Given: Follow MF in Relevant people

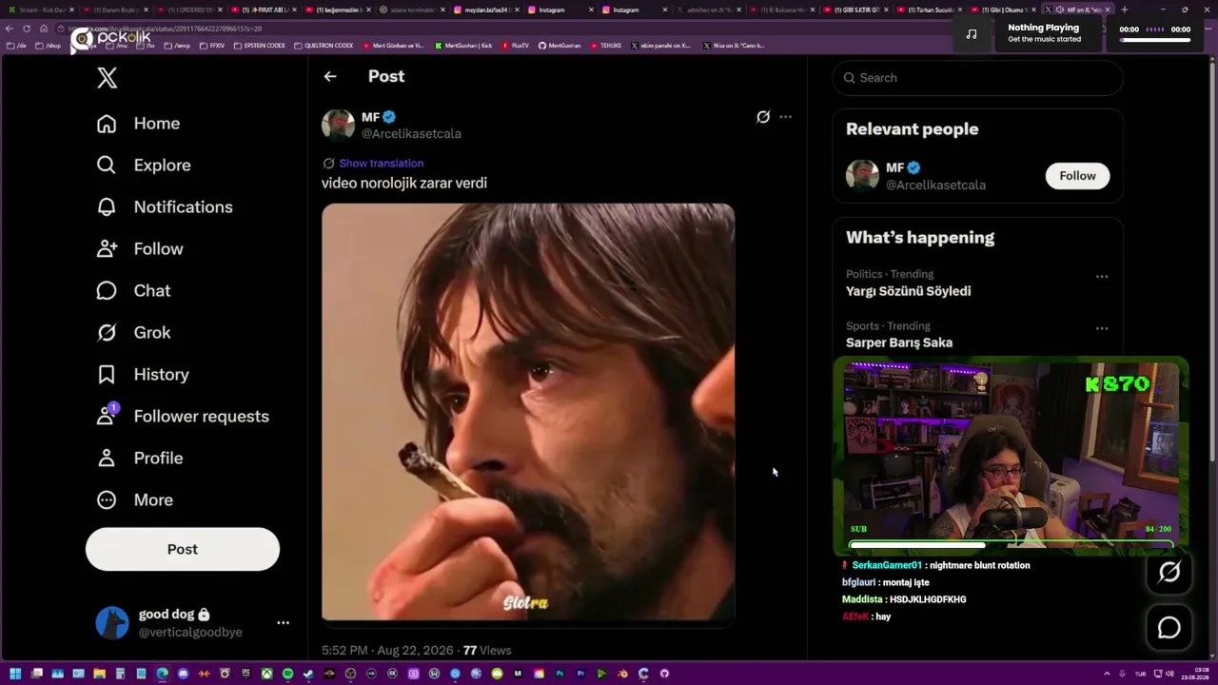Looking at the screenshot, I should 1077,176.
